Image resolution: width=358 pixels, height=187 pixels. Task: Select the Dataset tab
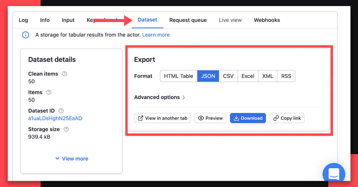tap(147, 20)
